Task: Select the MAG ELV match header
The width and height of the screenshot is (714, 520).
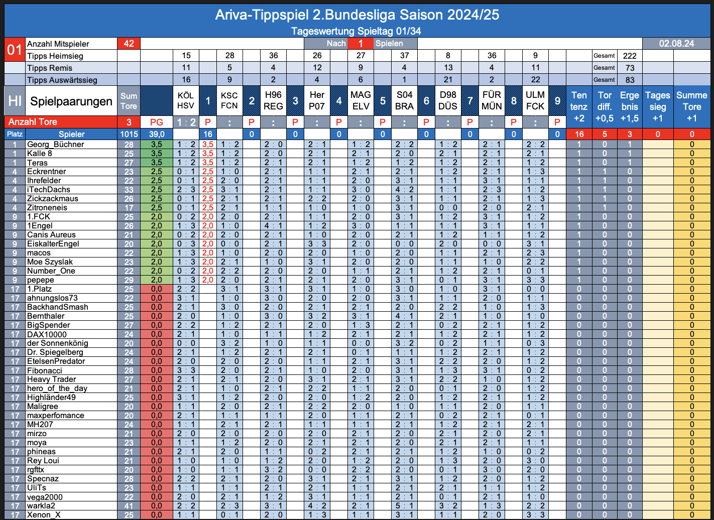Action: [x=361, y=101]
